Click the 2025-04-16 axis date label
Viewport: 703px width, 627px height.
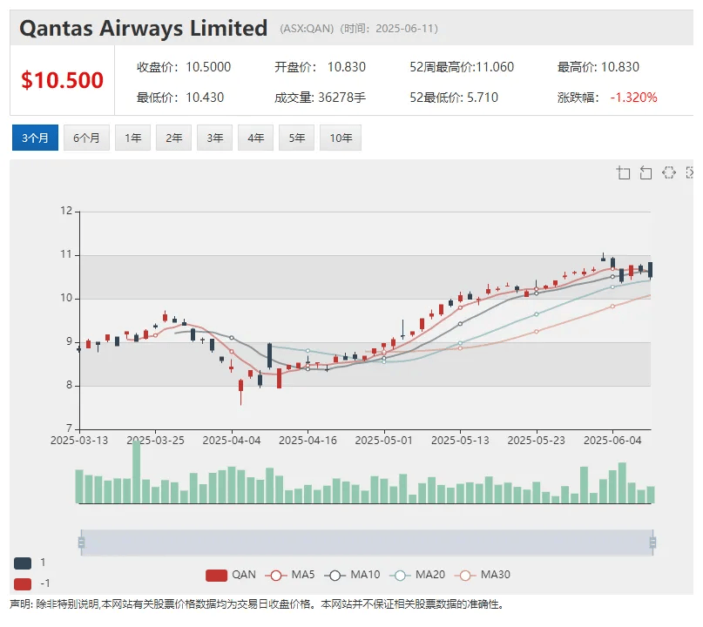(x=308, y=441)
